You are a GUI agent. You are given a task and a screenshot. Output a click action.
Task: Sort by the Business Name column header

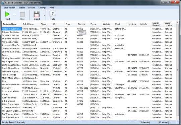(x=12, y=24)
